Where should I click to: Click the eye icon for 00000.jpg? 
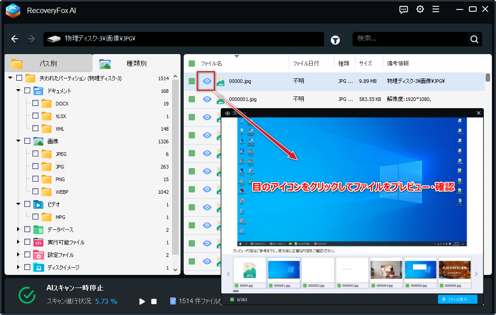tap(207, 81)
